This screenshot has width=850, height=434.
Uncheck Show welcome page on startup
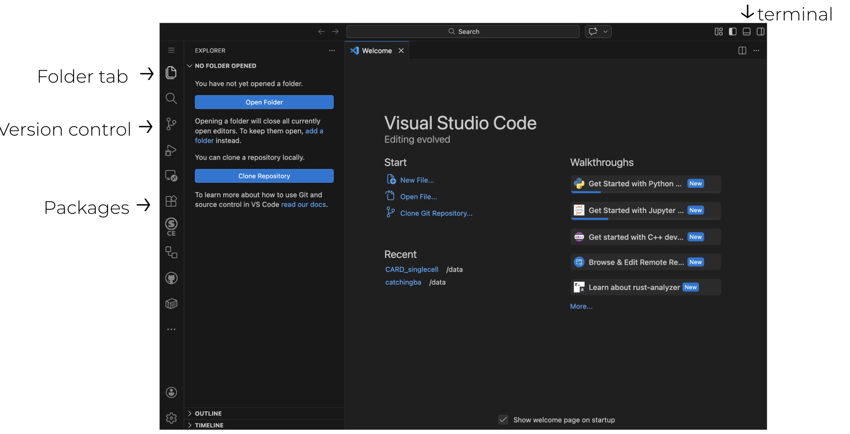point(503,420)
